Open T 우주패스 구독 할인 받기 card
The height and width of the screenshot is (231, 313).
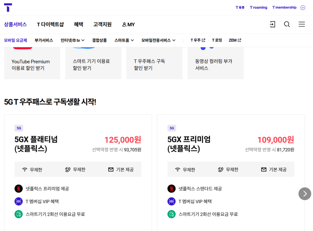[x=154, y=63]
